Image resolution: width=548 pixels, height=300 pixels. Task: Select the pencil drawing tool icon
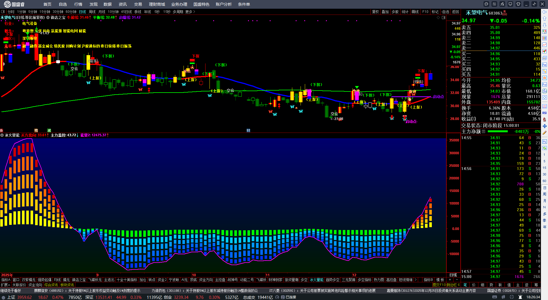click(x=545, y=133)
